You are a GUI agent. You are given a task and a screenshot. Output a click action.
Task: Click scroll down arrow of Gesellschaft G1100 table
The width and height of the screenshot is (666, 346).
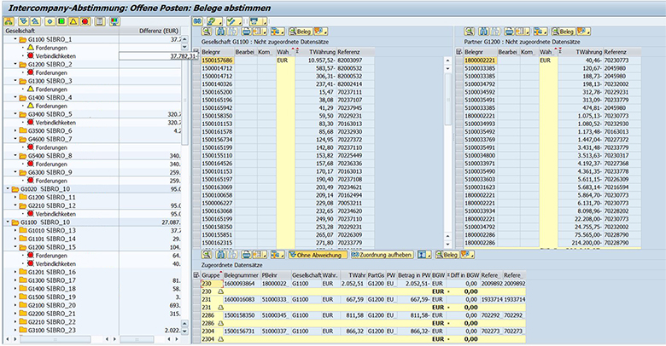tap(447, 245)
